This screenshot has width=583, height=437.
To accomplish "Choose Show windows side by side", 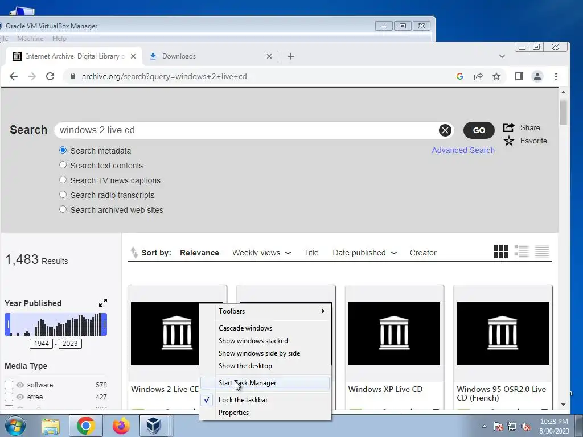I will coord(265,353).
